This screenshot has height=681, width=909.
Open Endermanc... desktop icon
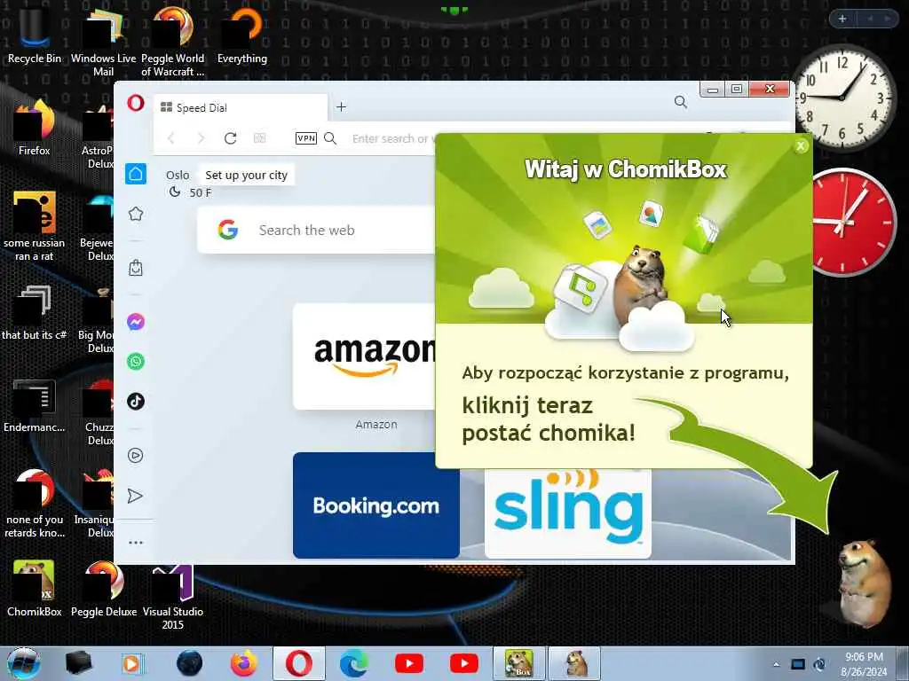[x=35, y=405]
